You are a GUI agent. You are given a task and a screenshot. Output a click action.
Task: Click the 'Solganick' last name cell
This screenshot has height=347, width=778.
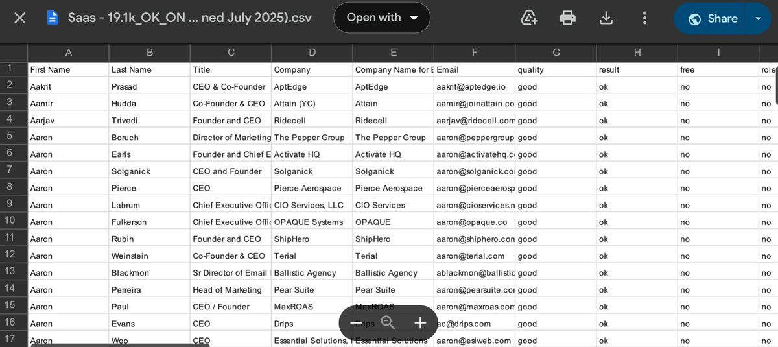pyautogui.click(x=150, y=171)
